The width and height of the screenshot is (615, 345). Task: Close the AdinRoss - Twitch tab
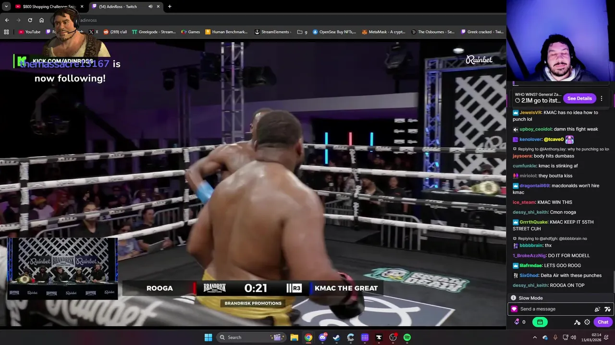tap(158, 6)
